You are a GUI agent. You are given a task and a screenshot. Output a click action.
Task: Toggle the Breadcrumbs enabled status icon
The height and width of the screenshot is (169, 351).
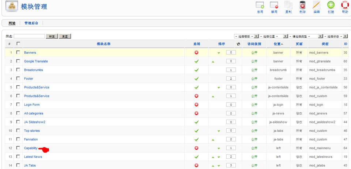tap(197, 70)
